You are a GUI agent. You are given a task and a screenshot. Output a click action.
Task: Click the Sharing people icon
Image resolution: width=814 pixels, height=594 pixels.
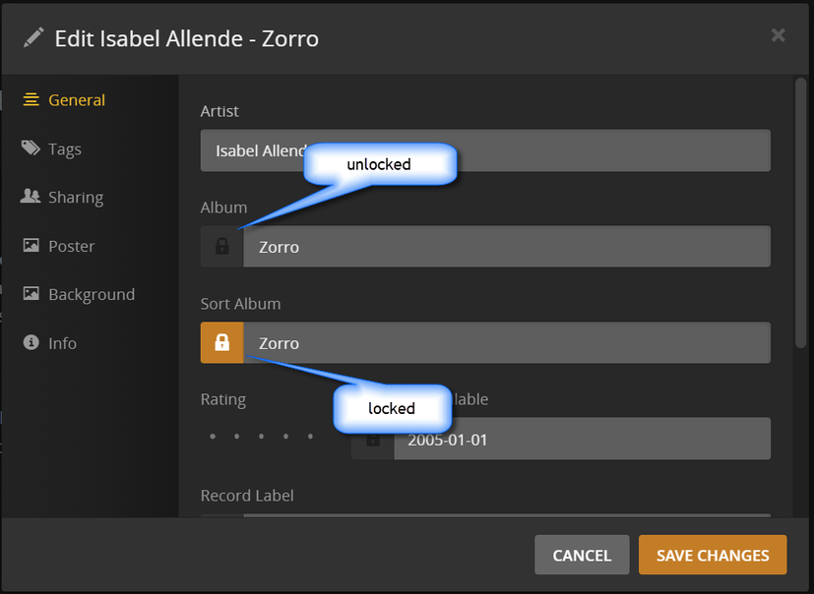[31, 197]
